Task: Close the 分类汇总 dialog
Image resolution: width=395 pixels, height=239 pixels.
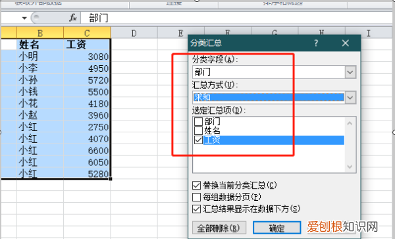Action: click(x=346, y=43)
